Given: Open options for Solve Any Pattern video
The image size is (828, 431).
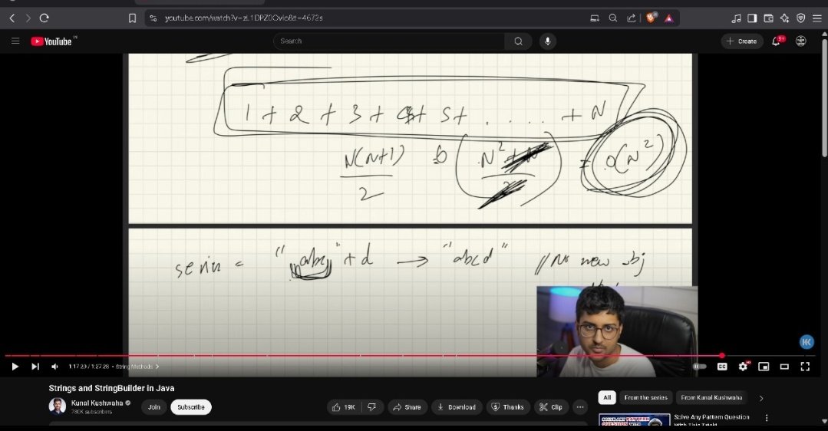Looking at the screenshot, I should [x=766, y=418].
